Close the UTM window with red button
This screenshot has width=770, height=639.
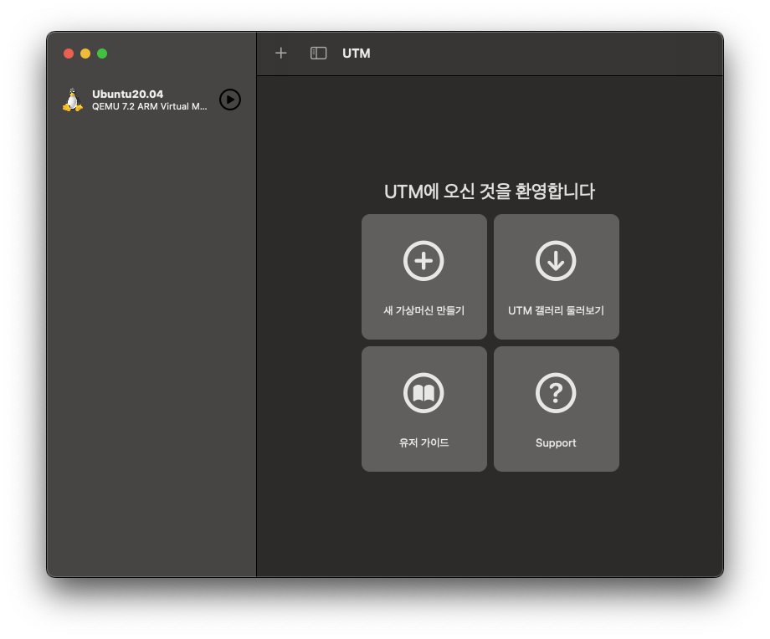tap(69, 54)
